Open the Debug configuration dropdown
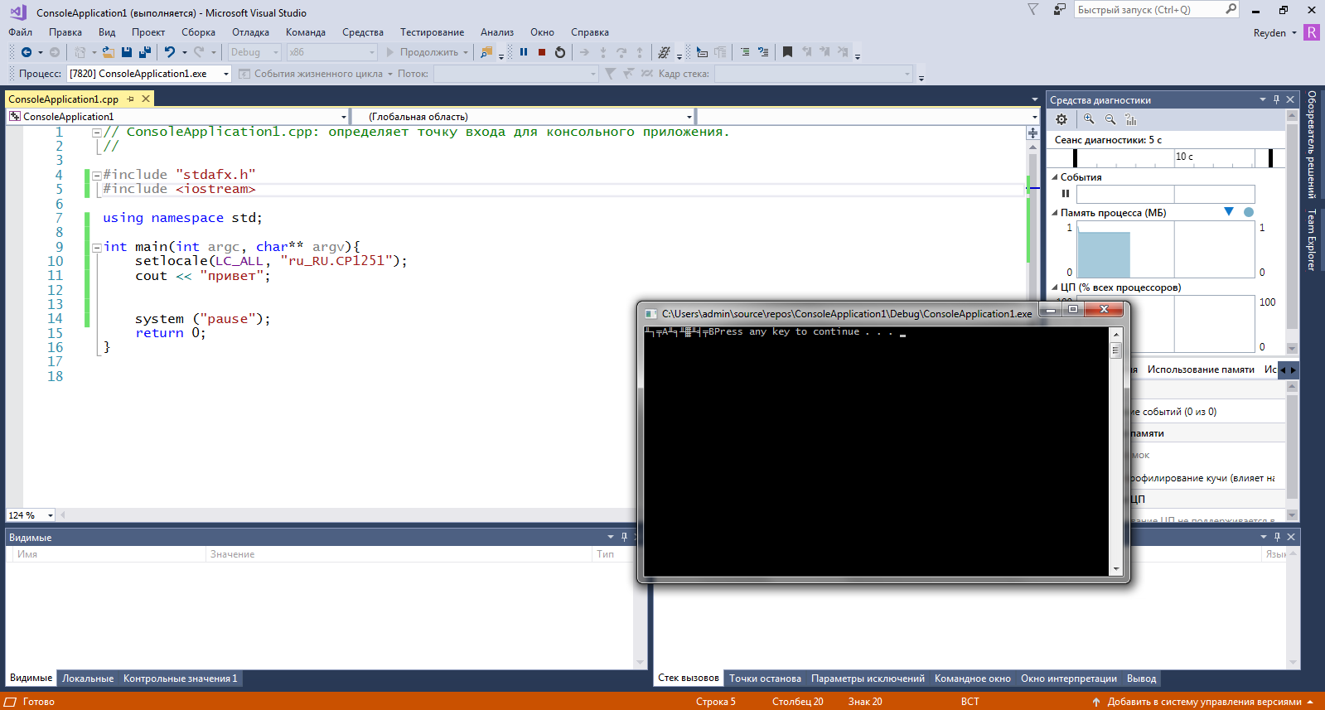 point(254,52)
